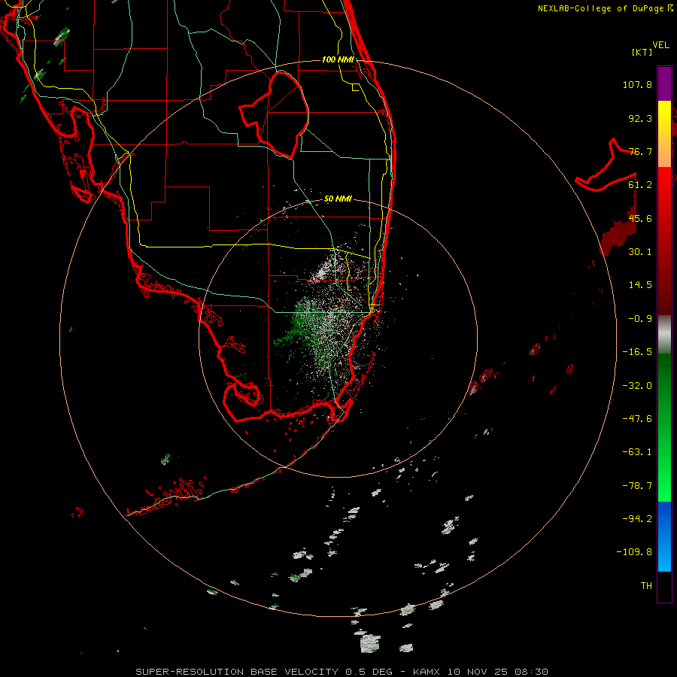The height and width of the screenshot is (677, 677).
Task: Click the -47.6 velocity scale value
Action: (637, 419)
